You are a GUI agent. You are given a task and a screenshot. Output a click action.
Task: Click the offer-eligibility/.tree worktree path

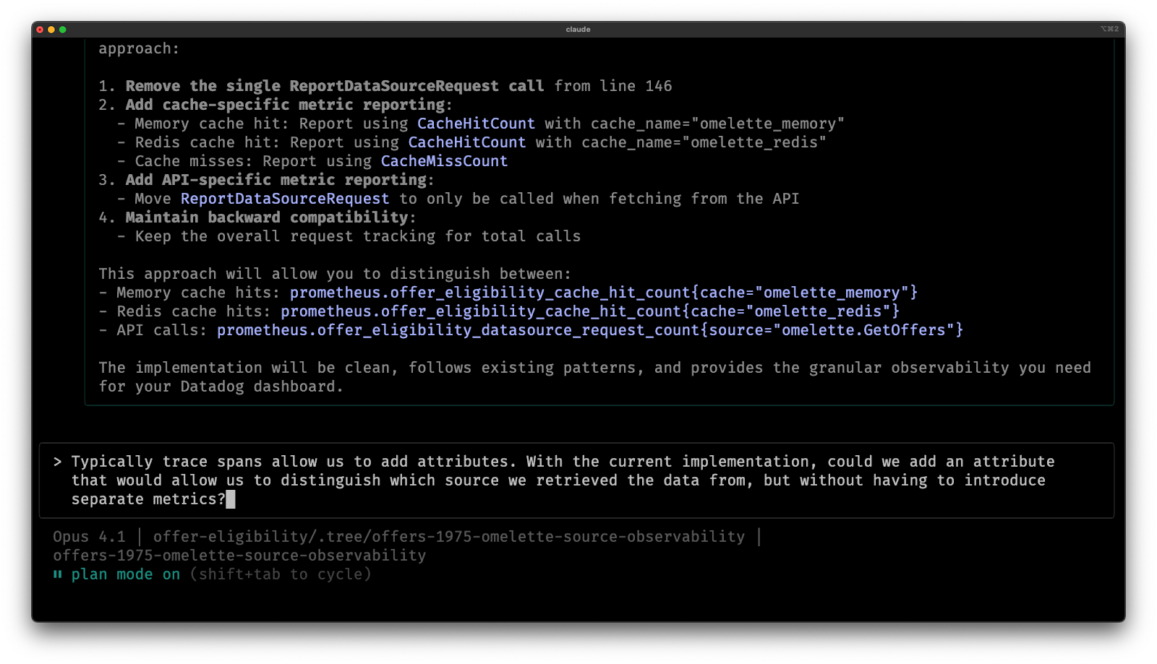pyautogui.click(x=448, y=537)
